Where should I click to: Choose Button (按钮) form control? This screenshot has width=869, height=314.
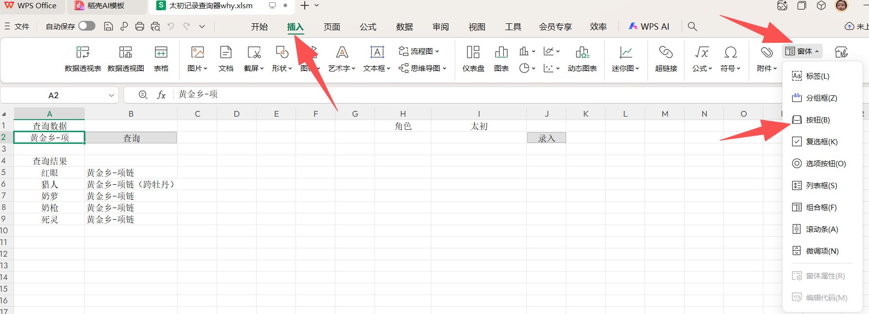[x=822, y=120]
